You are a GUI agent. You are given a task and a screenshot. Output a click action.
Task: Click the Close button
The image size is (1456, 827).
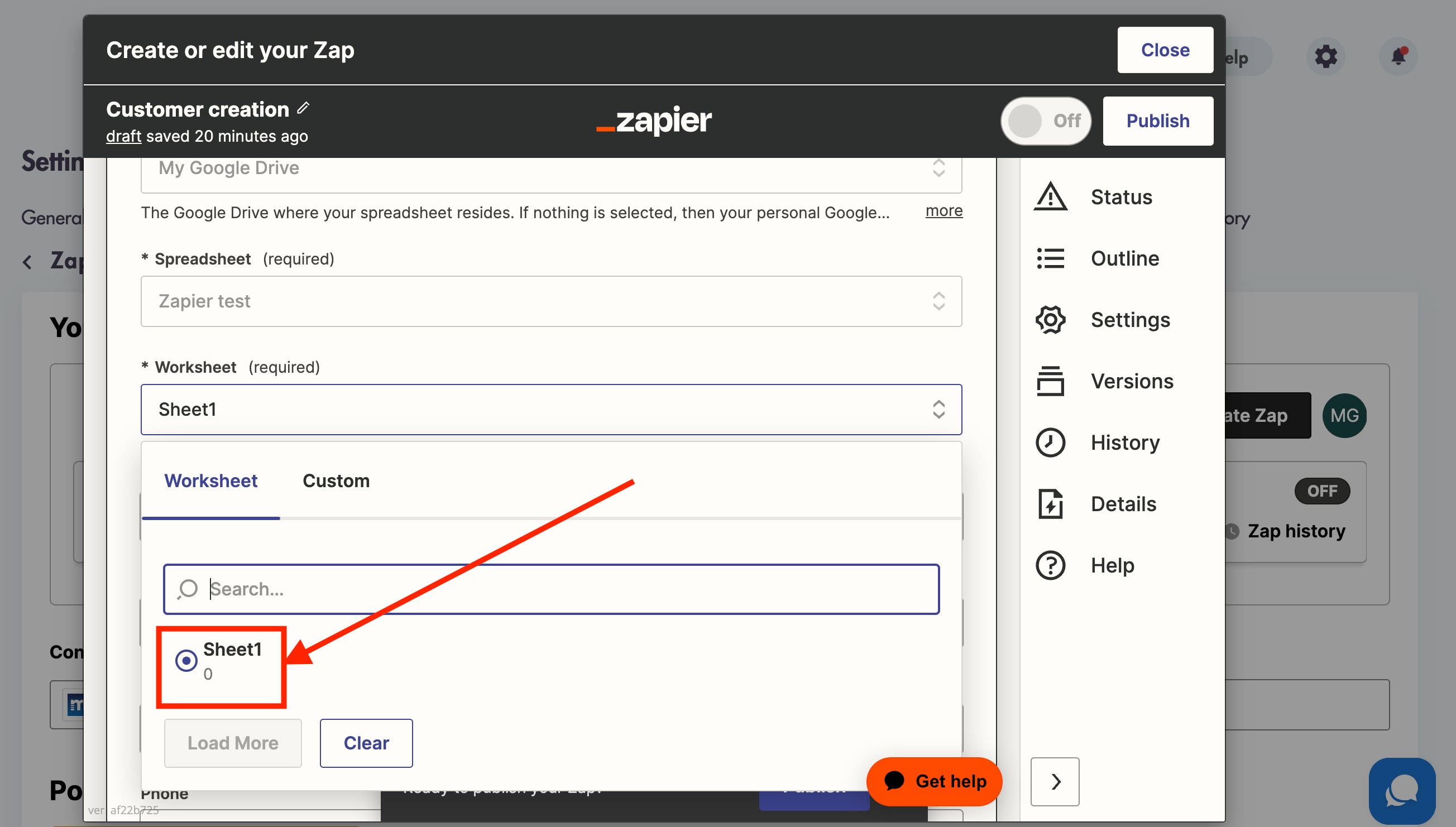point(1165,50)
